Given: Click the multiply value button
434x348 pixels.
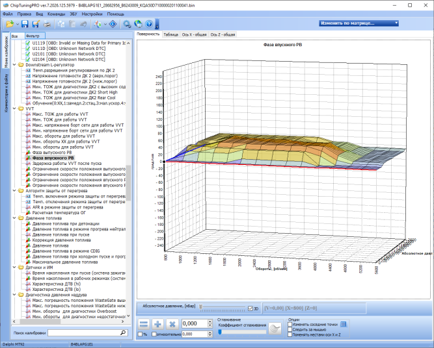Looking at the screenshot, I should click(172, 324).
